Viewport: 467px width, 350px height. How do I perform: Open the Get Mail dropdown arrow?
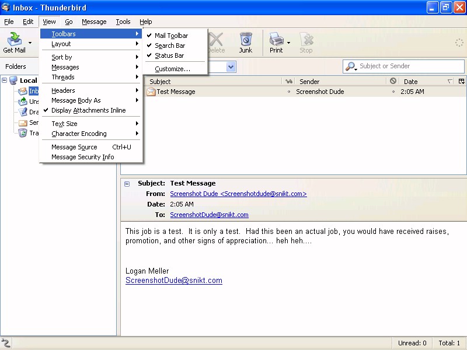tap(30, 43)
